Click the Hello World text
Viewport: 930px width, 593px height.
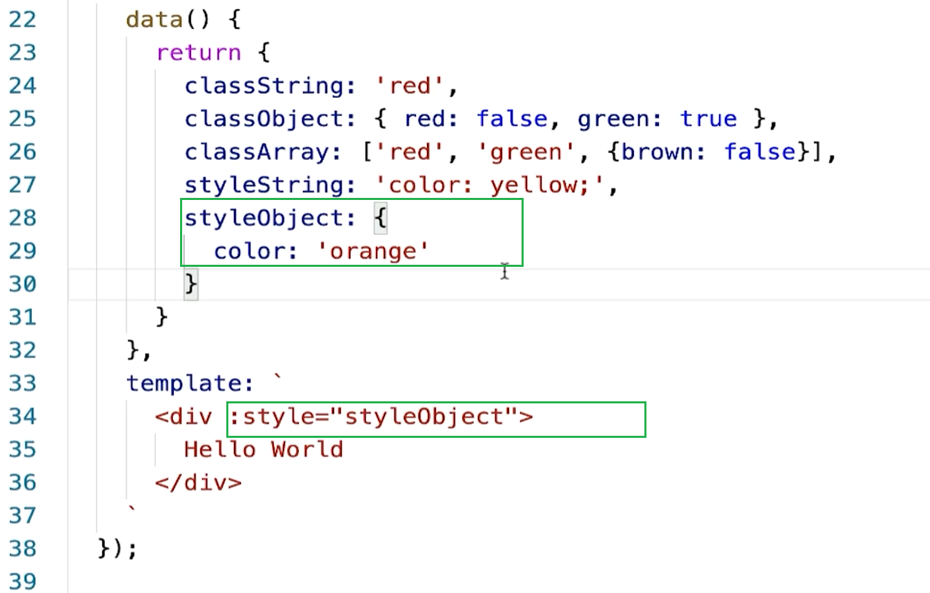click(x=264, y=450)
